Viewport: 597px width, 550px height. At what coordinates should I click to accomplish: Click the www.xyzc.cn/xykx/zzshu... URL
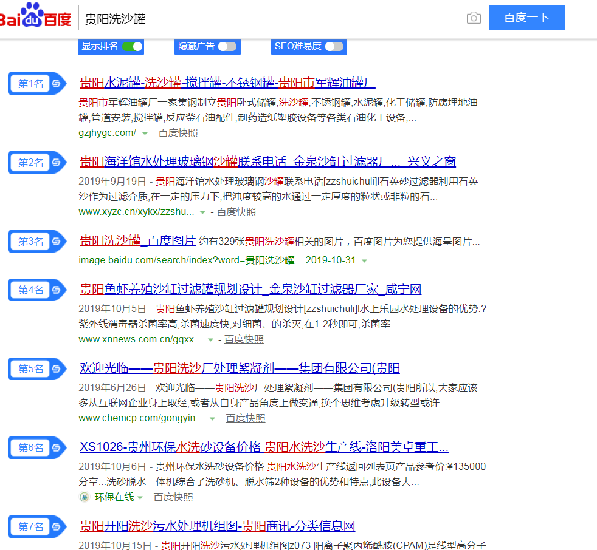pos(136,212)
